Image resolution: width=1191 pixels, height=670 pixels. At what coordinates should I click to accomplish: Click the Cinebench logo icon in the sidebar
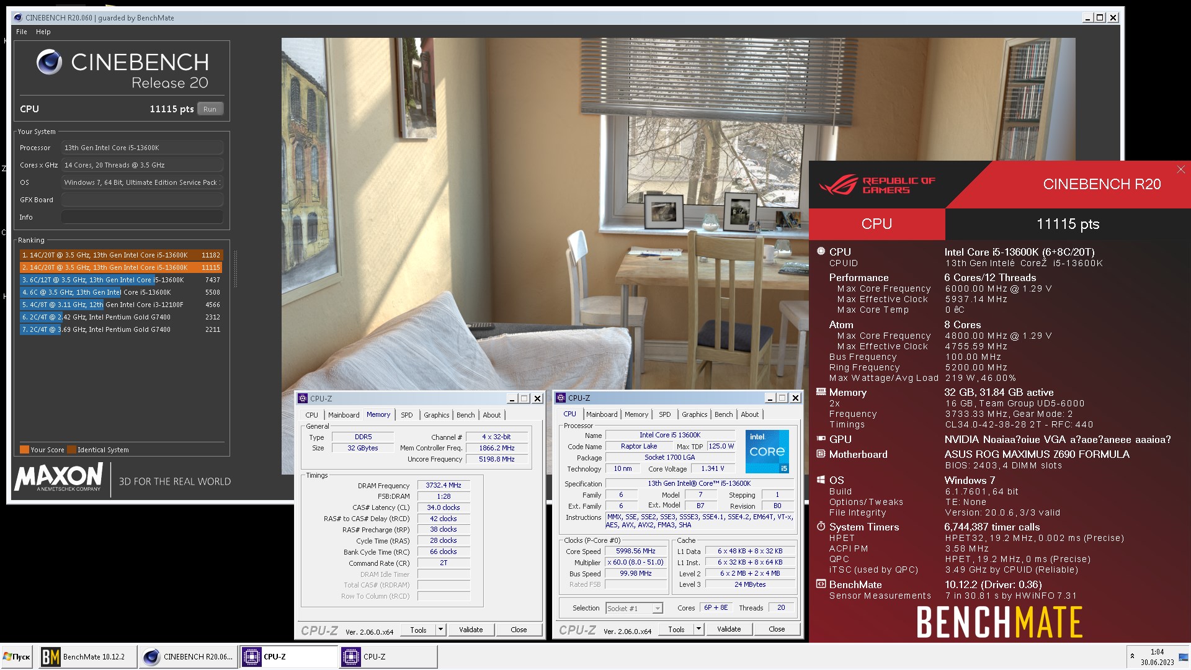(x=49, y=62)
